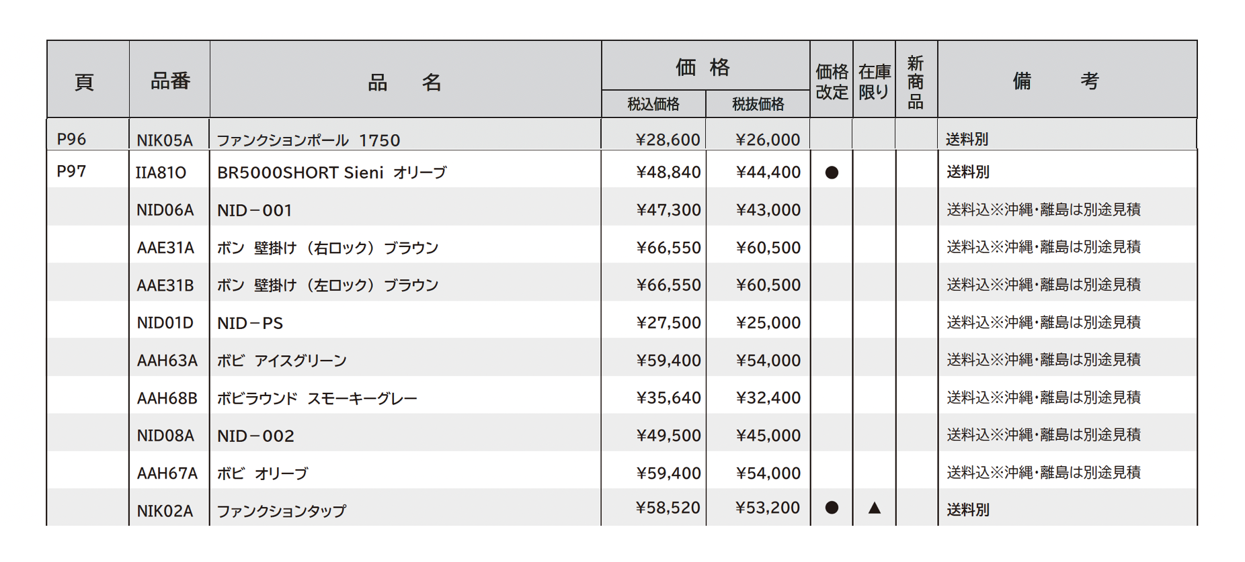Click the price revision dot for IIA81O

pyautogui.click(x=832, y=173)
